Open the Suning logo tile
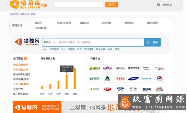This screenshot has width=189, height=113. (147, 79)
